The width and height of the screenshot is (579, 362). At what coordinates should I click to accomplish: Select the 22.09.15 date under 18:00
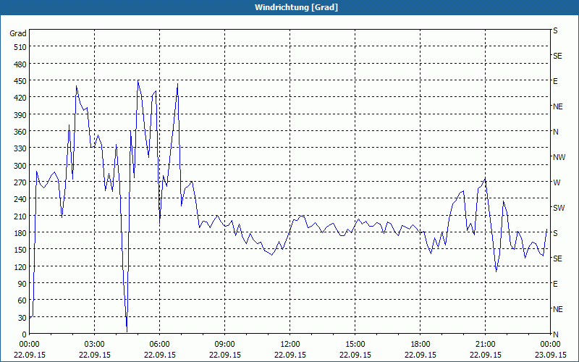420,355
